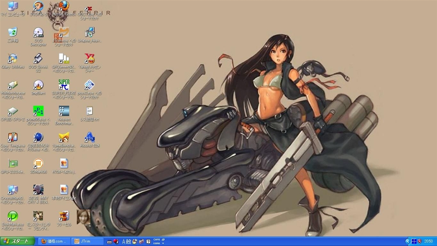Launch Alcohol 52% from the desktop
The width and height of the screenshot is (437, 246).
[90, 140]
